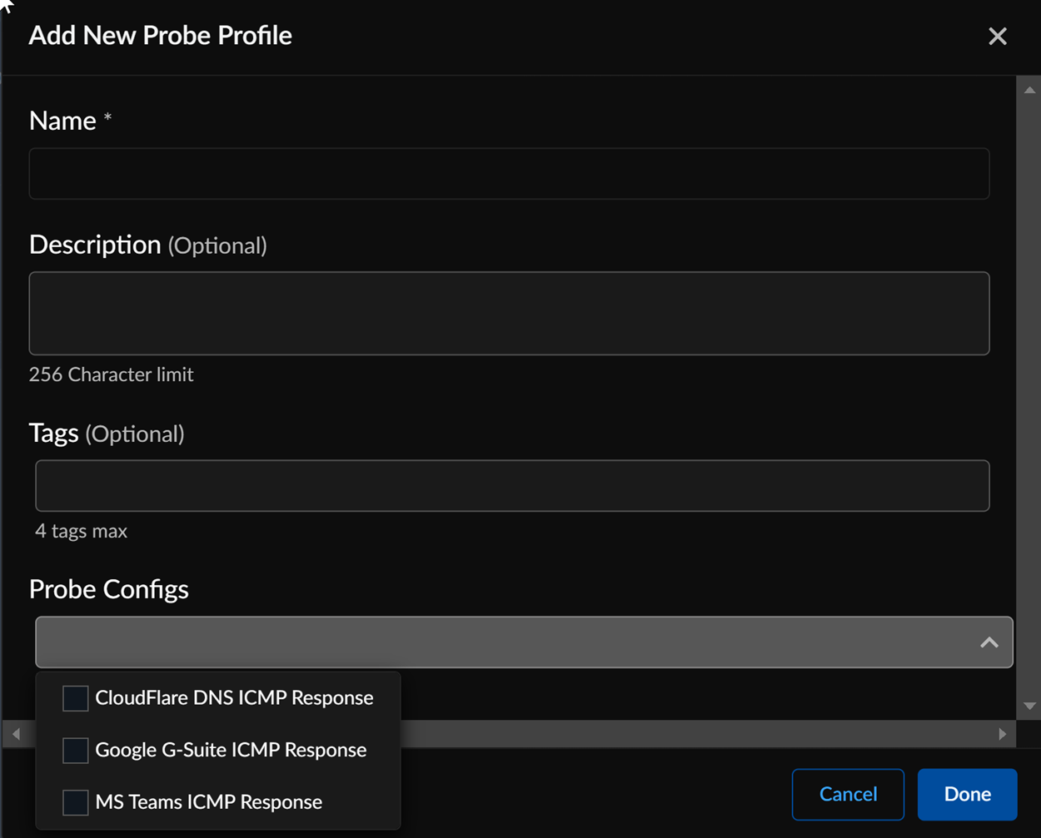The width and height of the screenshot is (1041, 838).
Task: Enable the Google G-Suite ICMP Response checkbox
Action: pos(76,751)
